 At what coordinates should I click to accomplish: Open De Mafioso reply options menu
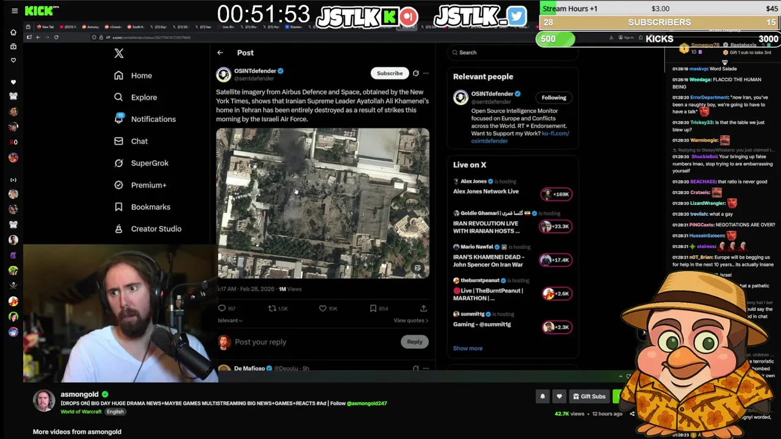426,368
